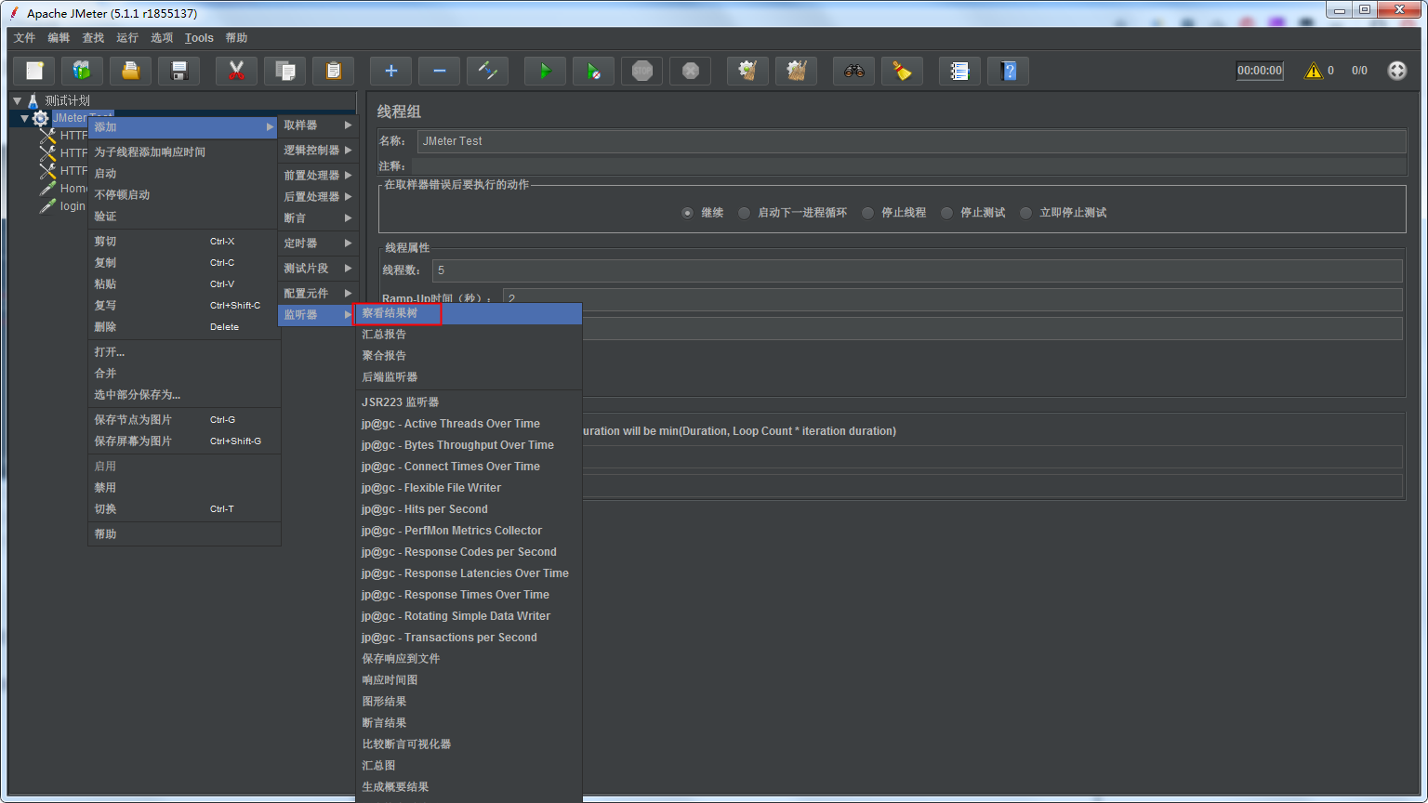The height and width of the screenshot is (803, 1428).
Task: Choose 后端监听器 from listener list
Action: (469, 377)
